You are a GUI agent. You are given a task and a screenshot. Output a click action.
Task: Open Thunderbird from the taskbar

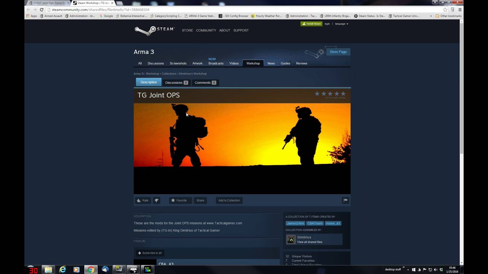tap(105, 269)
